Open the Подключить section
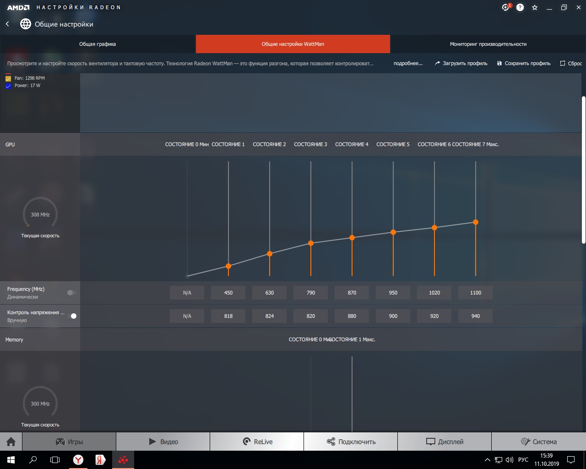 (x=351, y=442)
